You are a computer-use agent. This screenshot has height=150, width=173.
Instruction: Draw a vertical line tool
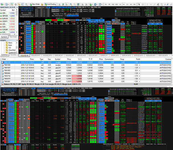point(147,4)
